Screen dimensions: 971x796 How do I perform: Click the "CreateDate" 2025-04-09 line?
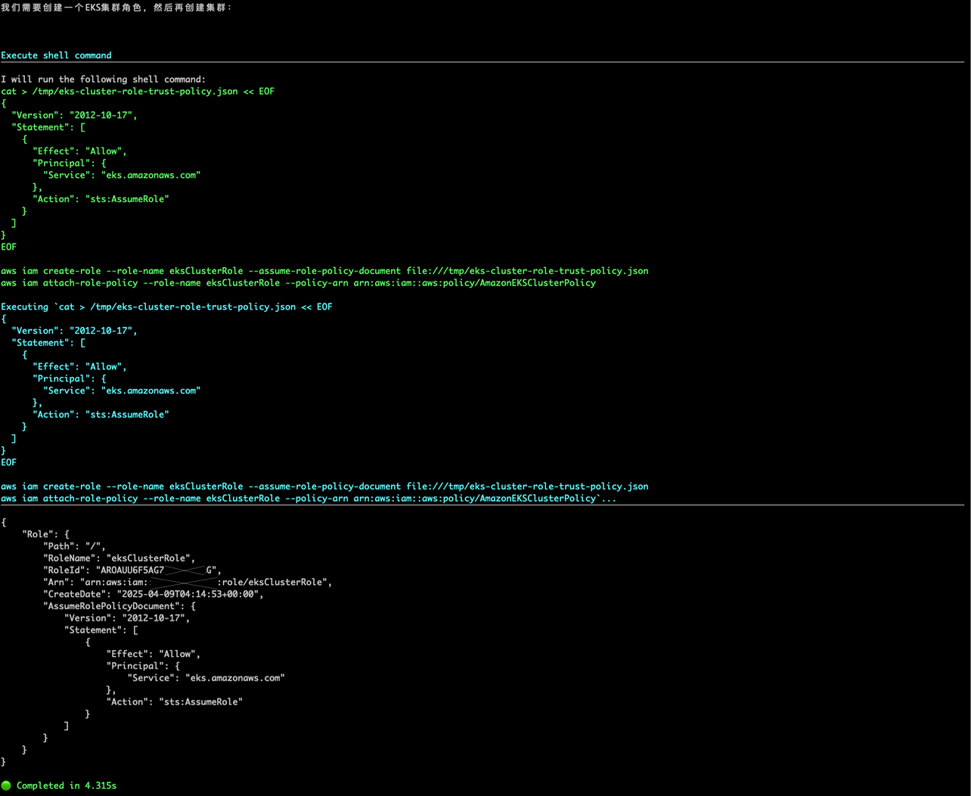pos(154,594)
